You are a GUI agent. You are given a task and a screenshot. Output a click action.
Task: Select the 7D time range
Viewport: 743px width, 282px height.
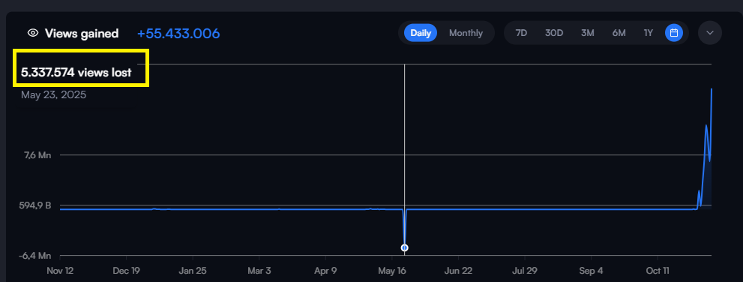[x=521, y=33]
